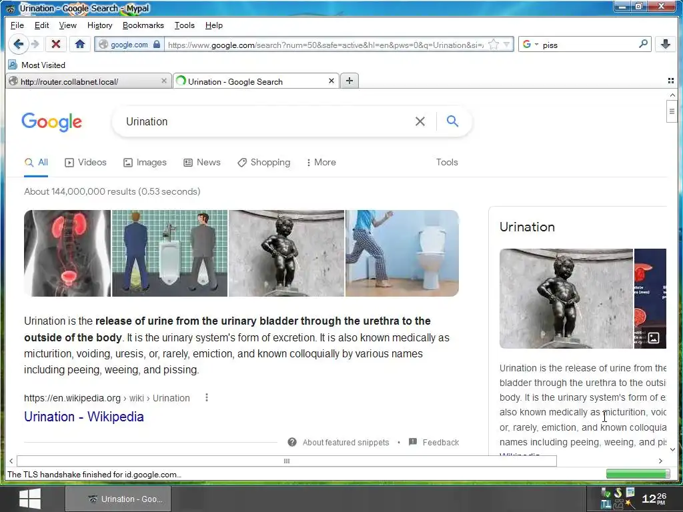The height and width of the screenshot is (512, 683).
Task: Select the All results tab
Action: (x=36, y=163)
